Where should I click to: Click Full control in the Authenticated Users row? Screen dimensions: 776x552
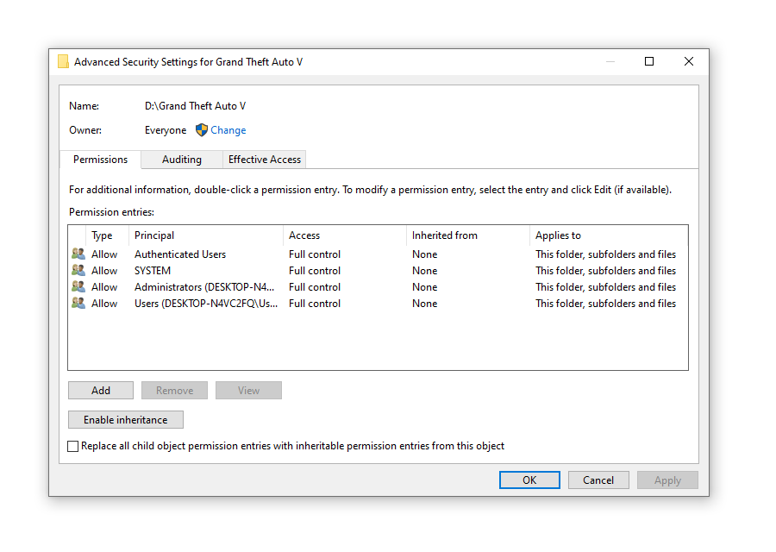[315, 254]
